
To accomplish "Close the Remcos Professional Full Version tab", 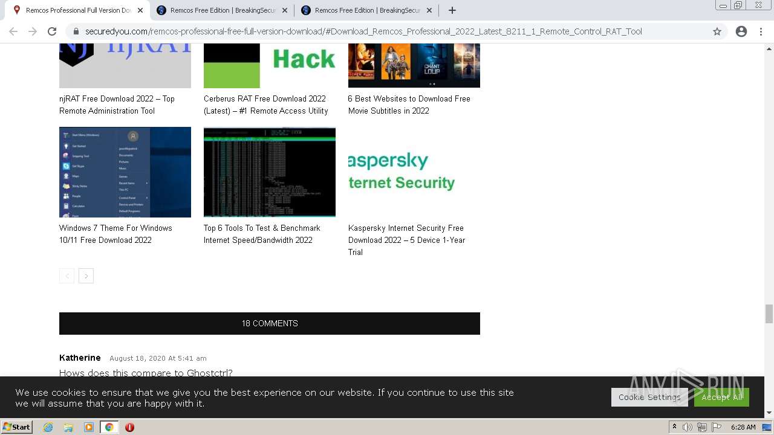I will tap(140, 10).
